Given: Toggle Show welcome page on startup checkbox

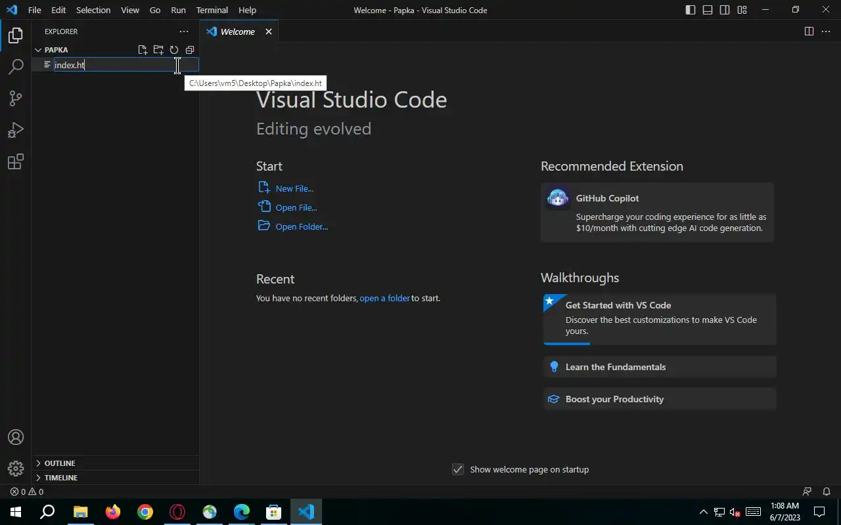Looking at the screenshot, I should (x=458, y=469).
